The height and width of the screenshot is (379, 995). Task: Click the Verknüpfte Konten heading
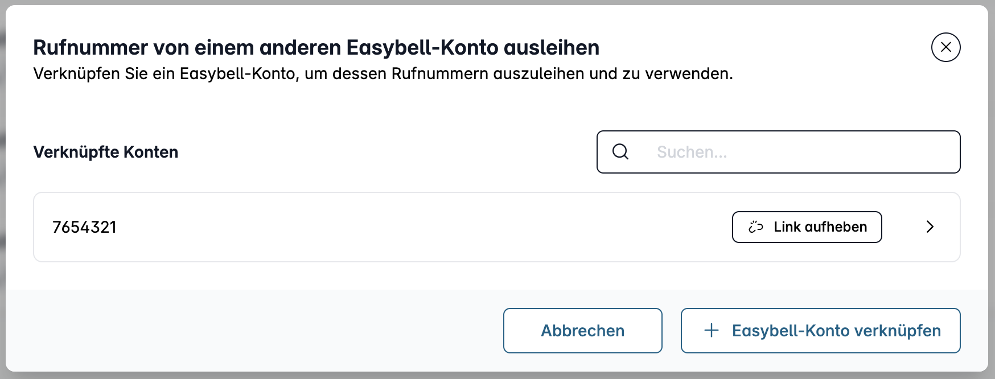pyautogui.click(x=106, y=152)
